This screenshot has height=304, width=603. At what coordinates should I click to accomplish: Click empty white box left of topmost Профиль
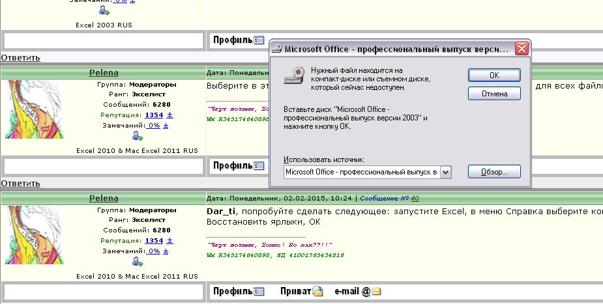tap(104, 40)
